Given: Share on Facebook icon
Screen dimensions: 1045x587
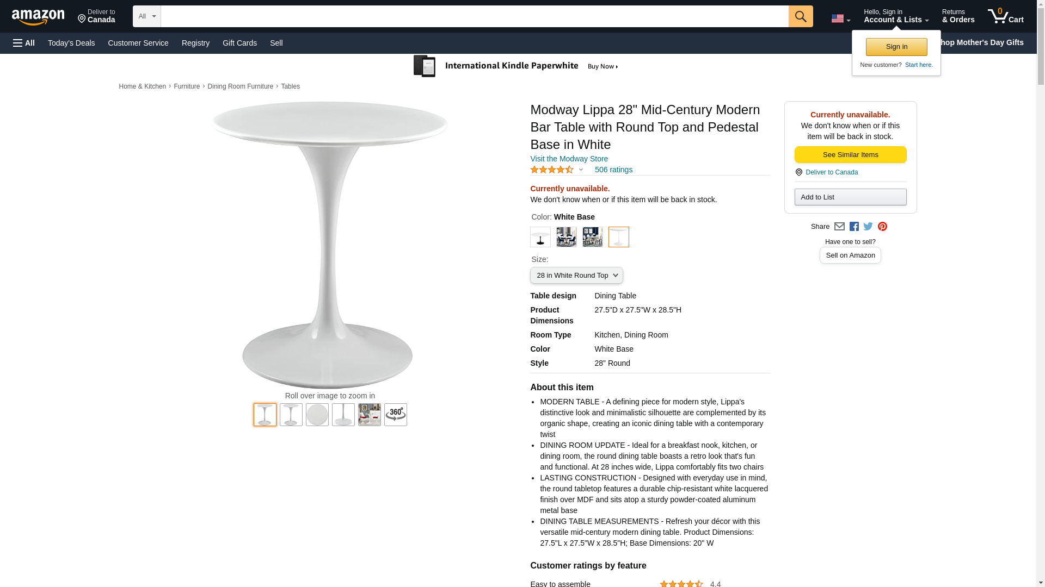Looking at the screenshot, I should [854, 227].
